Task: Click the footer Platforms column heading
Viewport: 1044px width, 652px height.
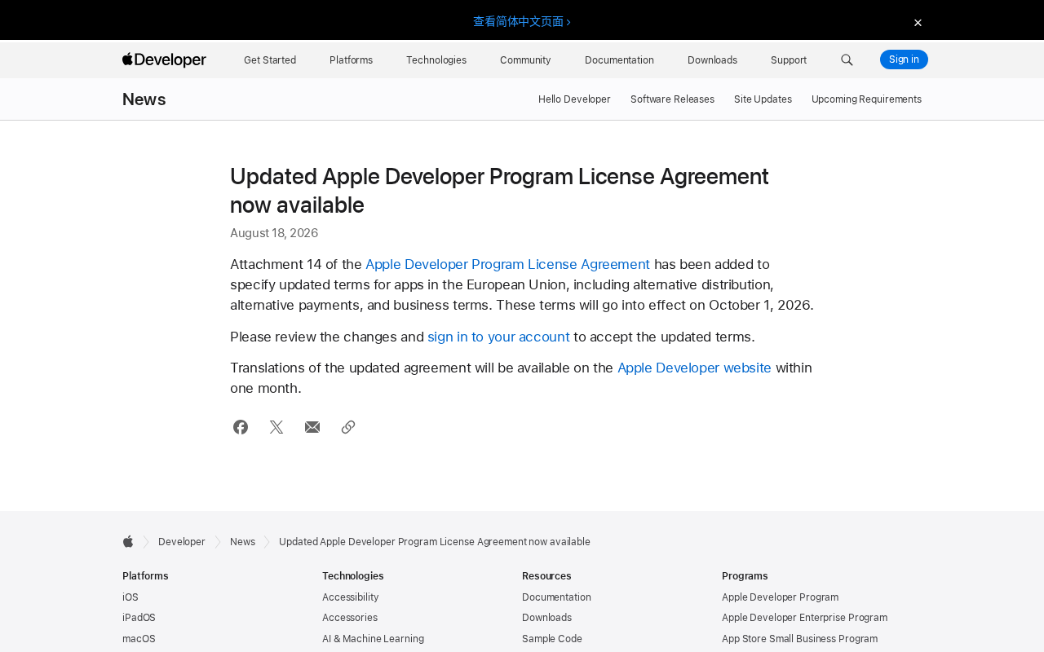Action: 145,576
